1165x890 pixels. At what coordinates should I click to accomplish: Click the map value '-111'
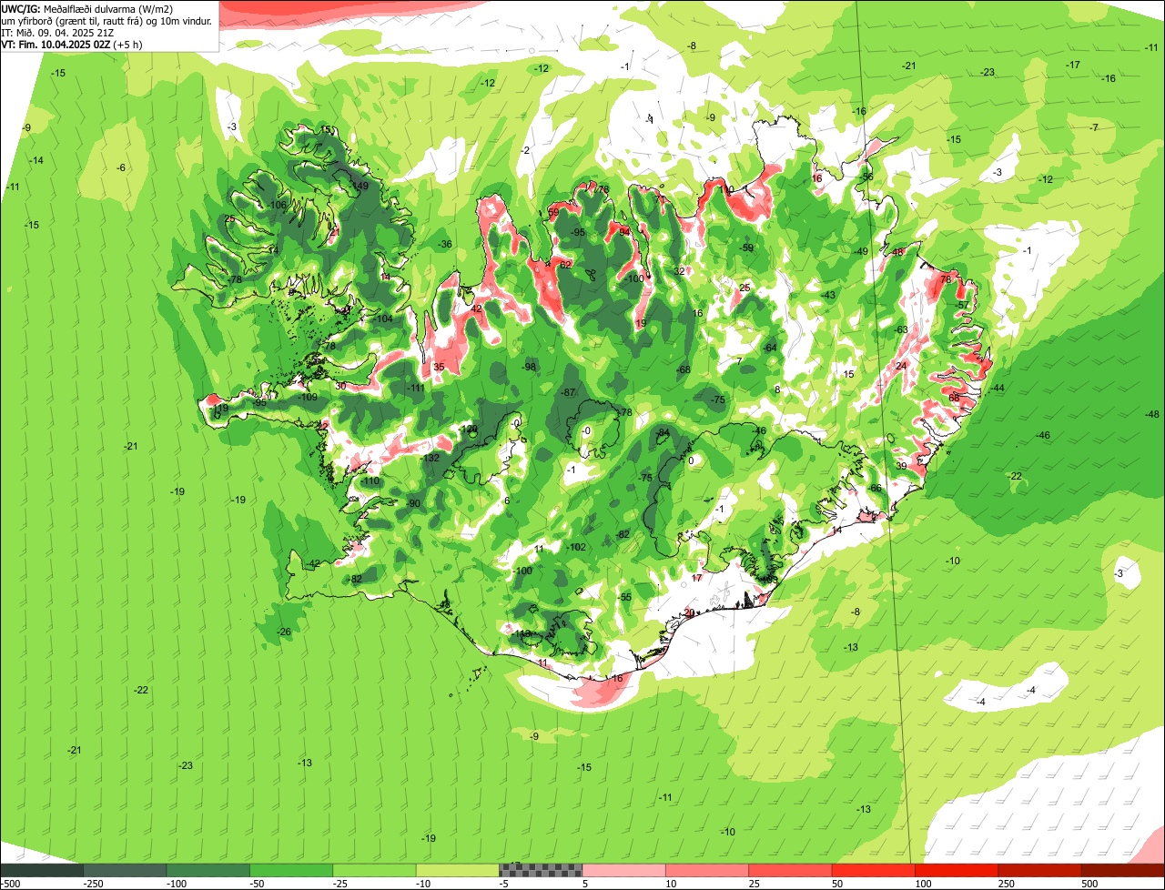(416, 389)
